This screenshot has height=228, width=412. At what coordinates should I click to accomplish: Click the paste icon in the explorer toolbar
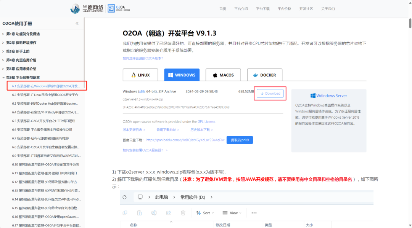(140, 213)
